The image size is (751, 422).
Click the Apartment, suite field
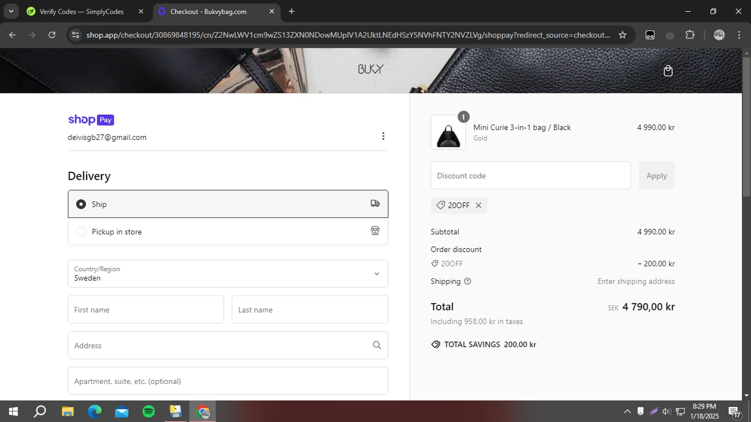tap(228, 381)
